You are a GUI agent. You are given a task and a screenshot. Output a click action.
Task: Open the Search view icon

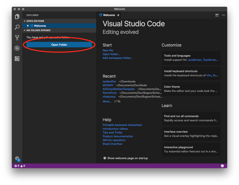pos(17,27)
